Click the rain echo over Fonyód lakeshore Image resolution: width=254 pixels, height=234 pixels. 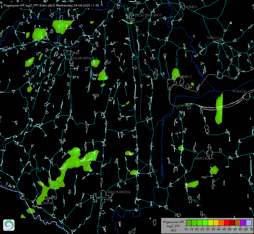219,109
